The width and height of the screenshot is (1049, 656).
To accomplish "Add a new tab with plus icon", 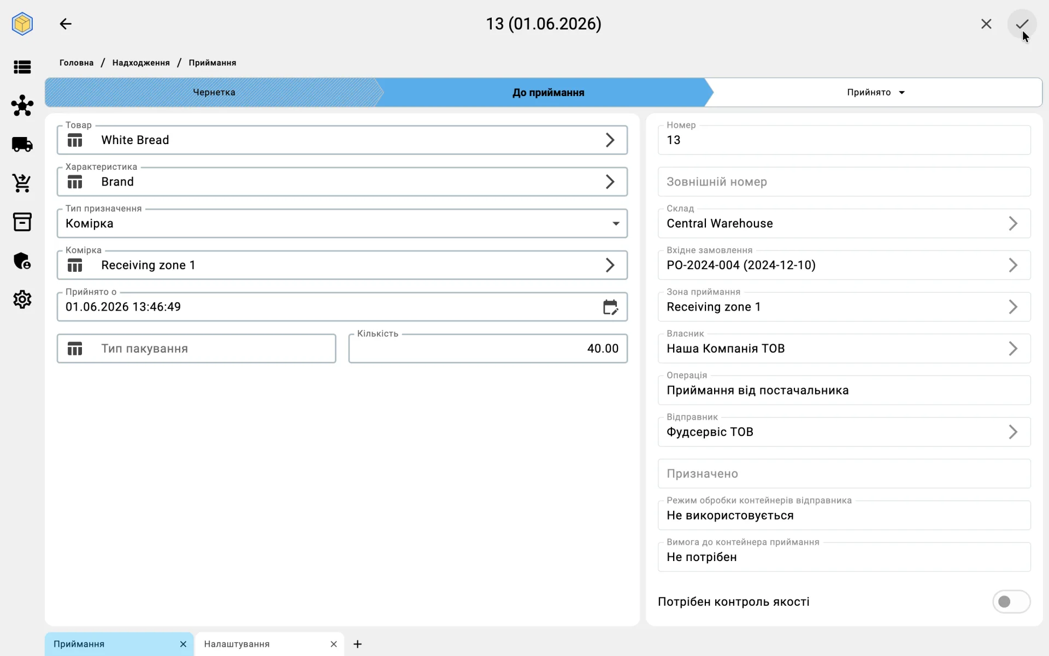I will 357,645.
